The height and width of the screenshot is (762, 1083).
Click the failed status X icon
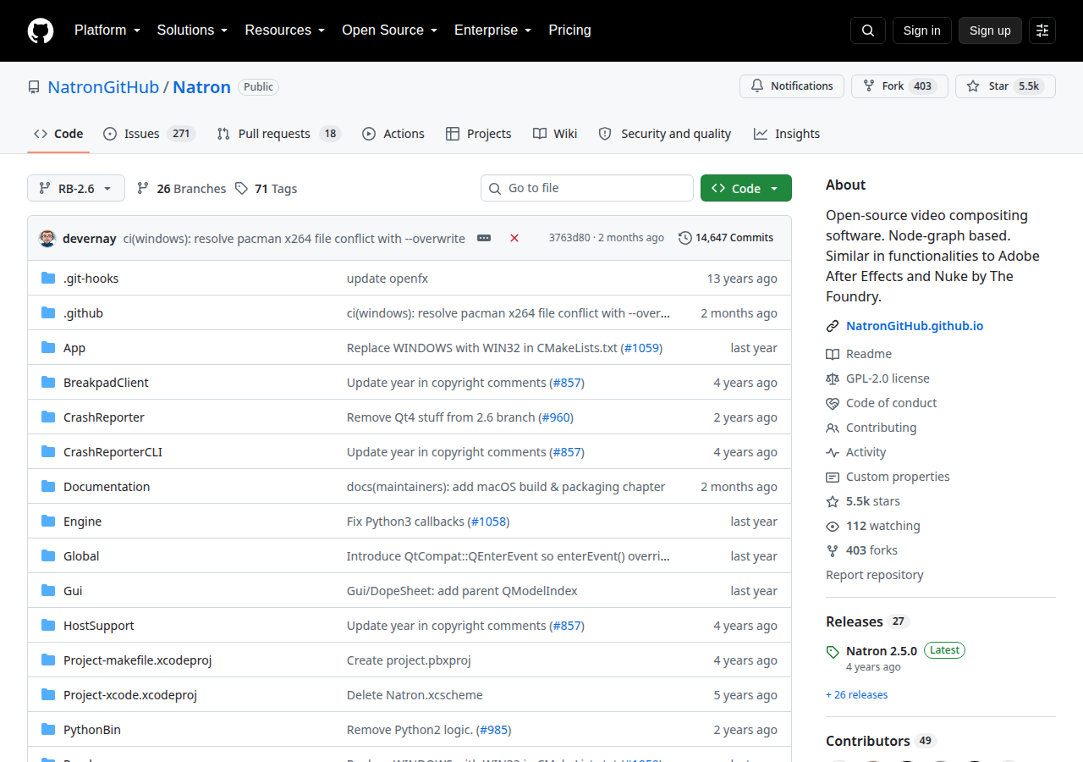click(x=514, y=238)
